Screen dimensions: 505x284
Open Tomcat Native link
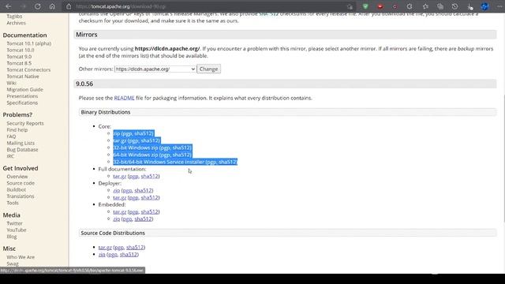[x=23, y=77]
